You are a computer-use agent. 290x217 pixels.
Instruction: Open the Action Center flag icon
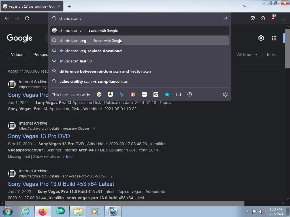255,211
